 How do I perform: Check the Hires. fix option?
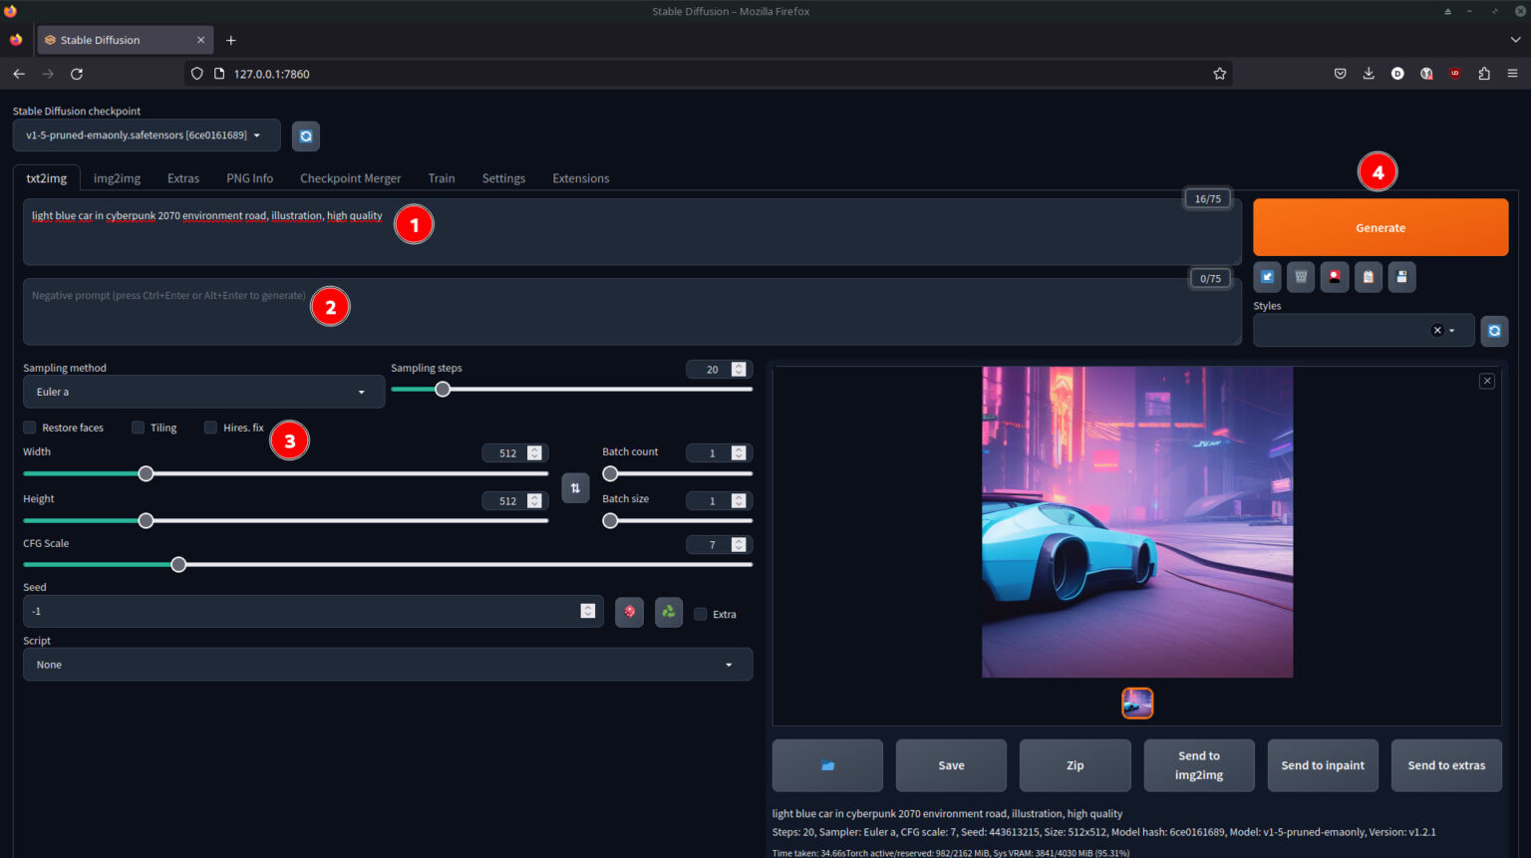(x=210, y=428)
